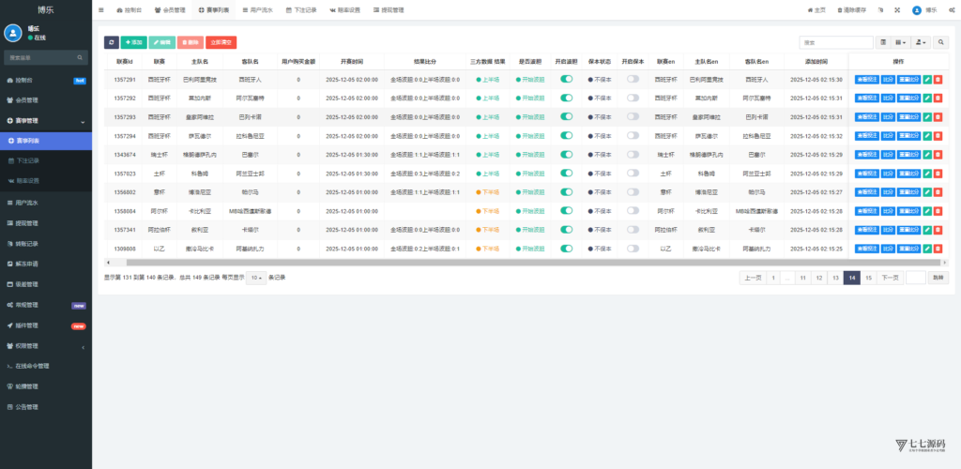Click the language icon in the top bar

click(880, 10)
